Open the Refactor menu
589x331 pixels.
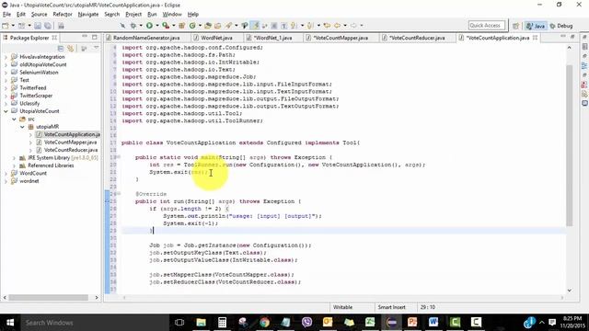[63, 15]
